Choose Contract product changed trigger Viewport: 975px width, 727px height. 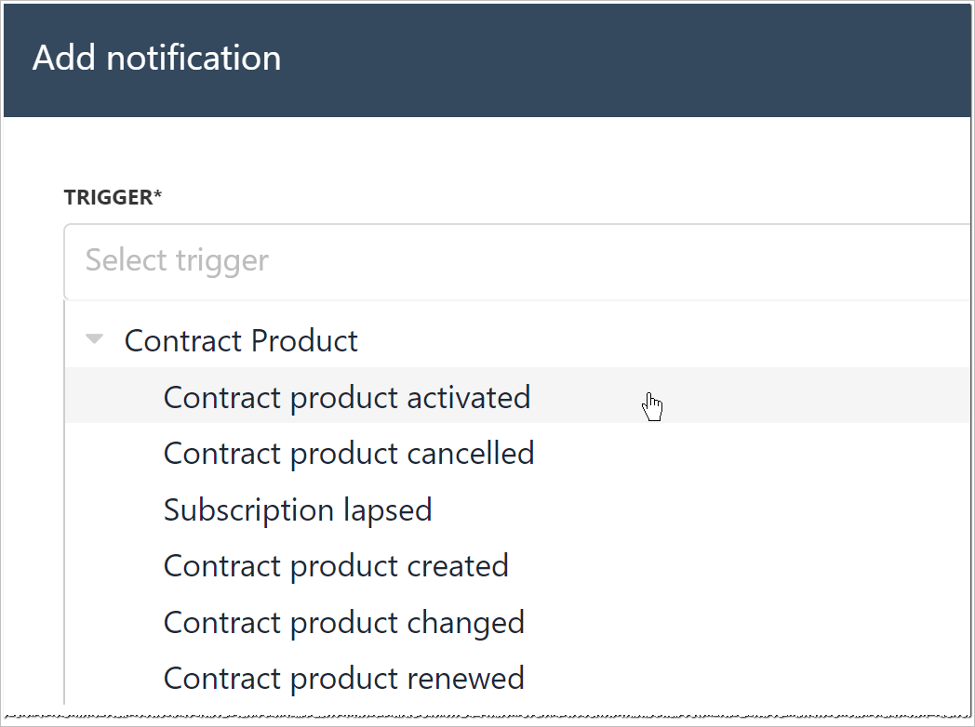click(x=344, y=622)
